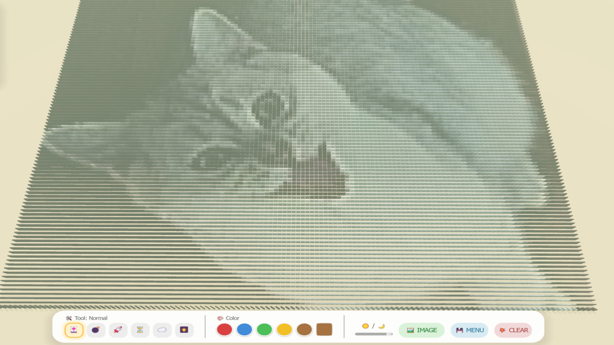Select the sparkle square tool
Image resolution: width=614 pixels, height=345 pixels.
click(184, 330)
